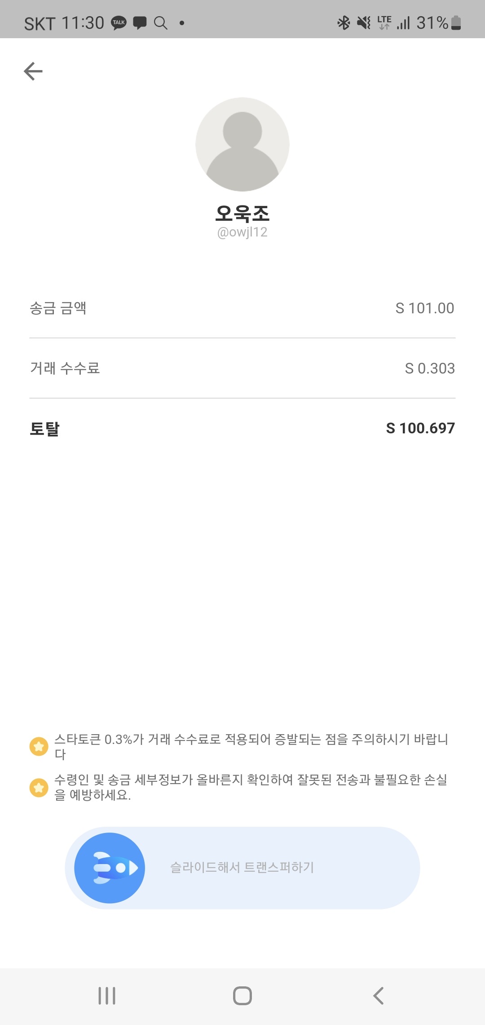Tap the 슬라이드해서 트랜스퍼하기 slide label
The width and height of the screenshot is (485, 1025).
point(242,867)
